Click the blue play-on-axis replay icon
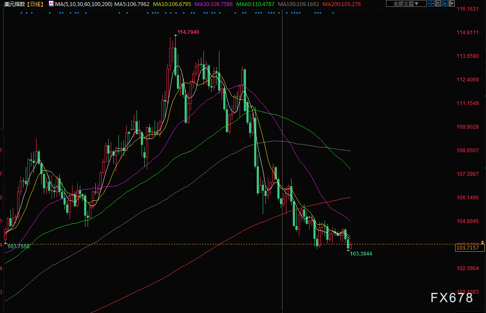The width and height of the screenshot is (486, 313). [x=445, y=3]
